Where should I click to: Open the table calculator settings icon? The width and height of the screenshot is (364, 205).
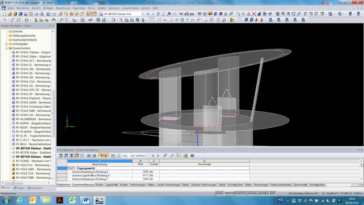(x=192, y=156)
